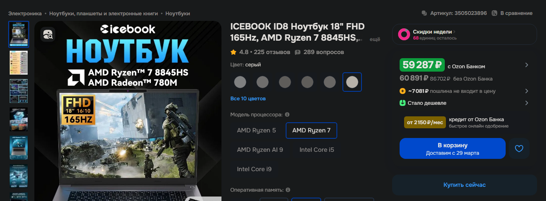Screen dimensions: 546x201
Task: Open the chevron on the Ozon Банком price row
Action: click(527, 65)
